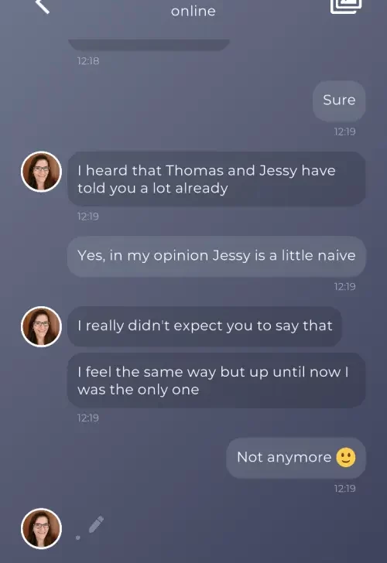The image size is (387, 563).
Task: Click the timestamp under 'Sure' message
Action: click(x=344, y=131)
